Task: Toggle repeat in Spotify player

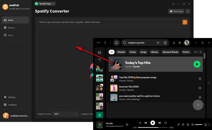Action: click(165, 123)
